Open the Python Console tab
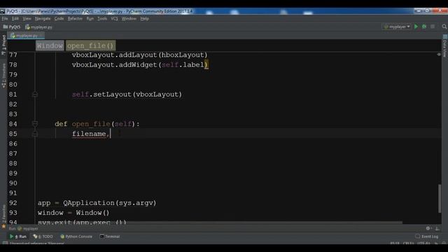The image size is (448, 252). tap(76, 237)
